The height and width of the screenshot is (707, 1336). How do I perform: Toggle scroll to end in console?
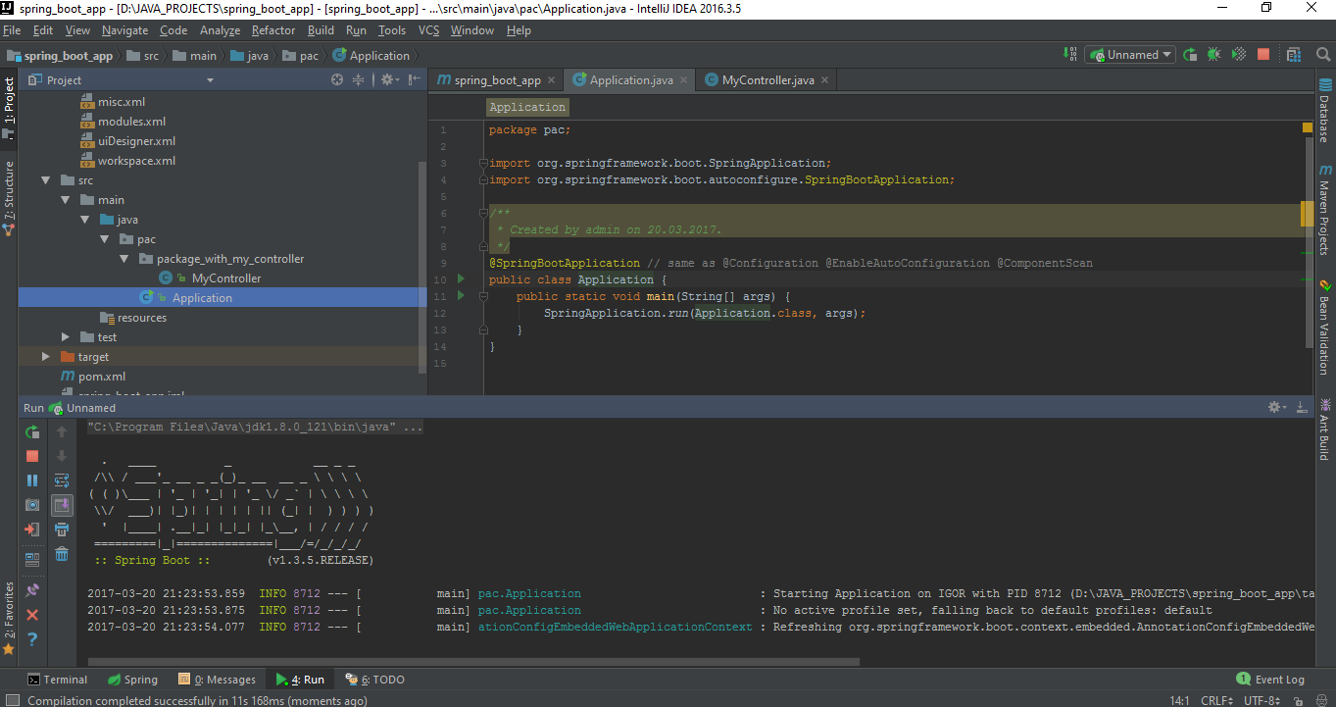coord(61,504)
